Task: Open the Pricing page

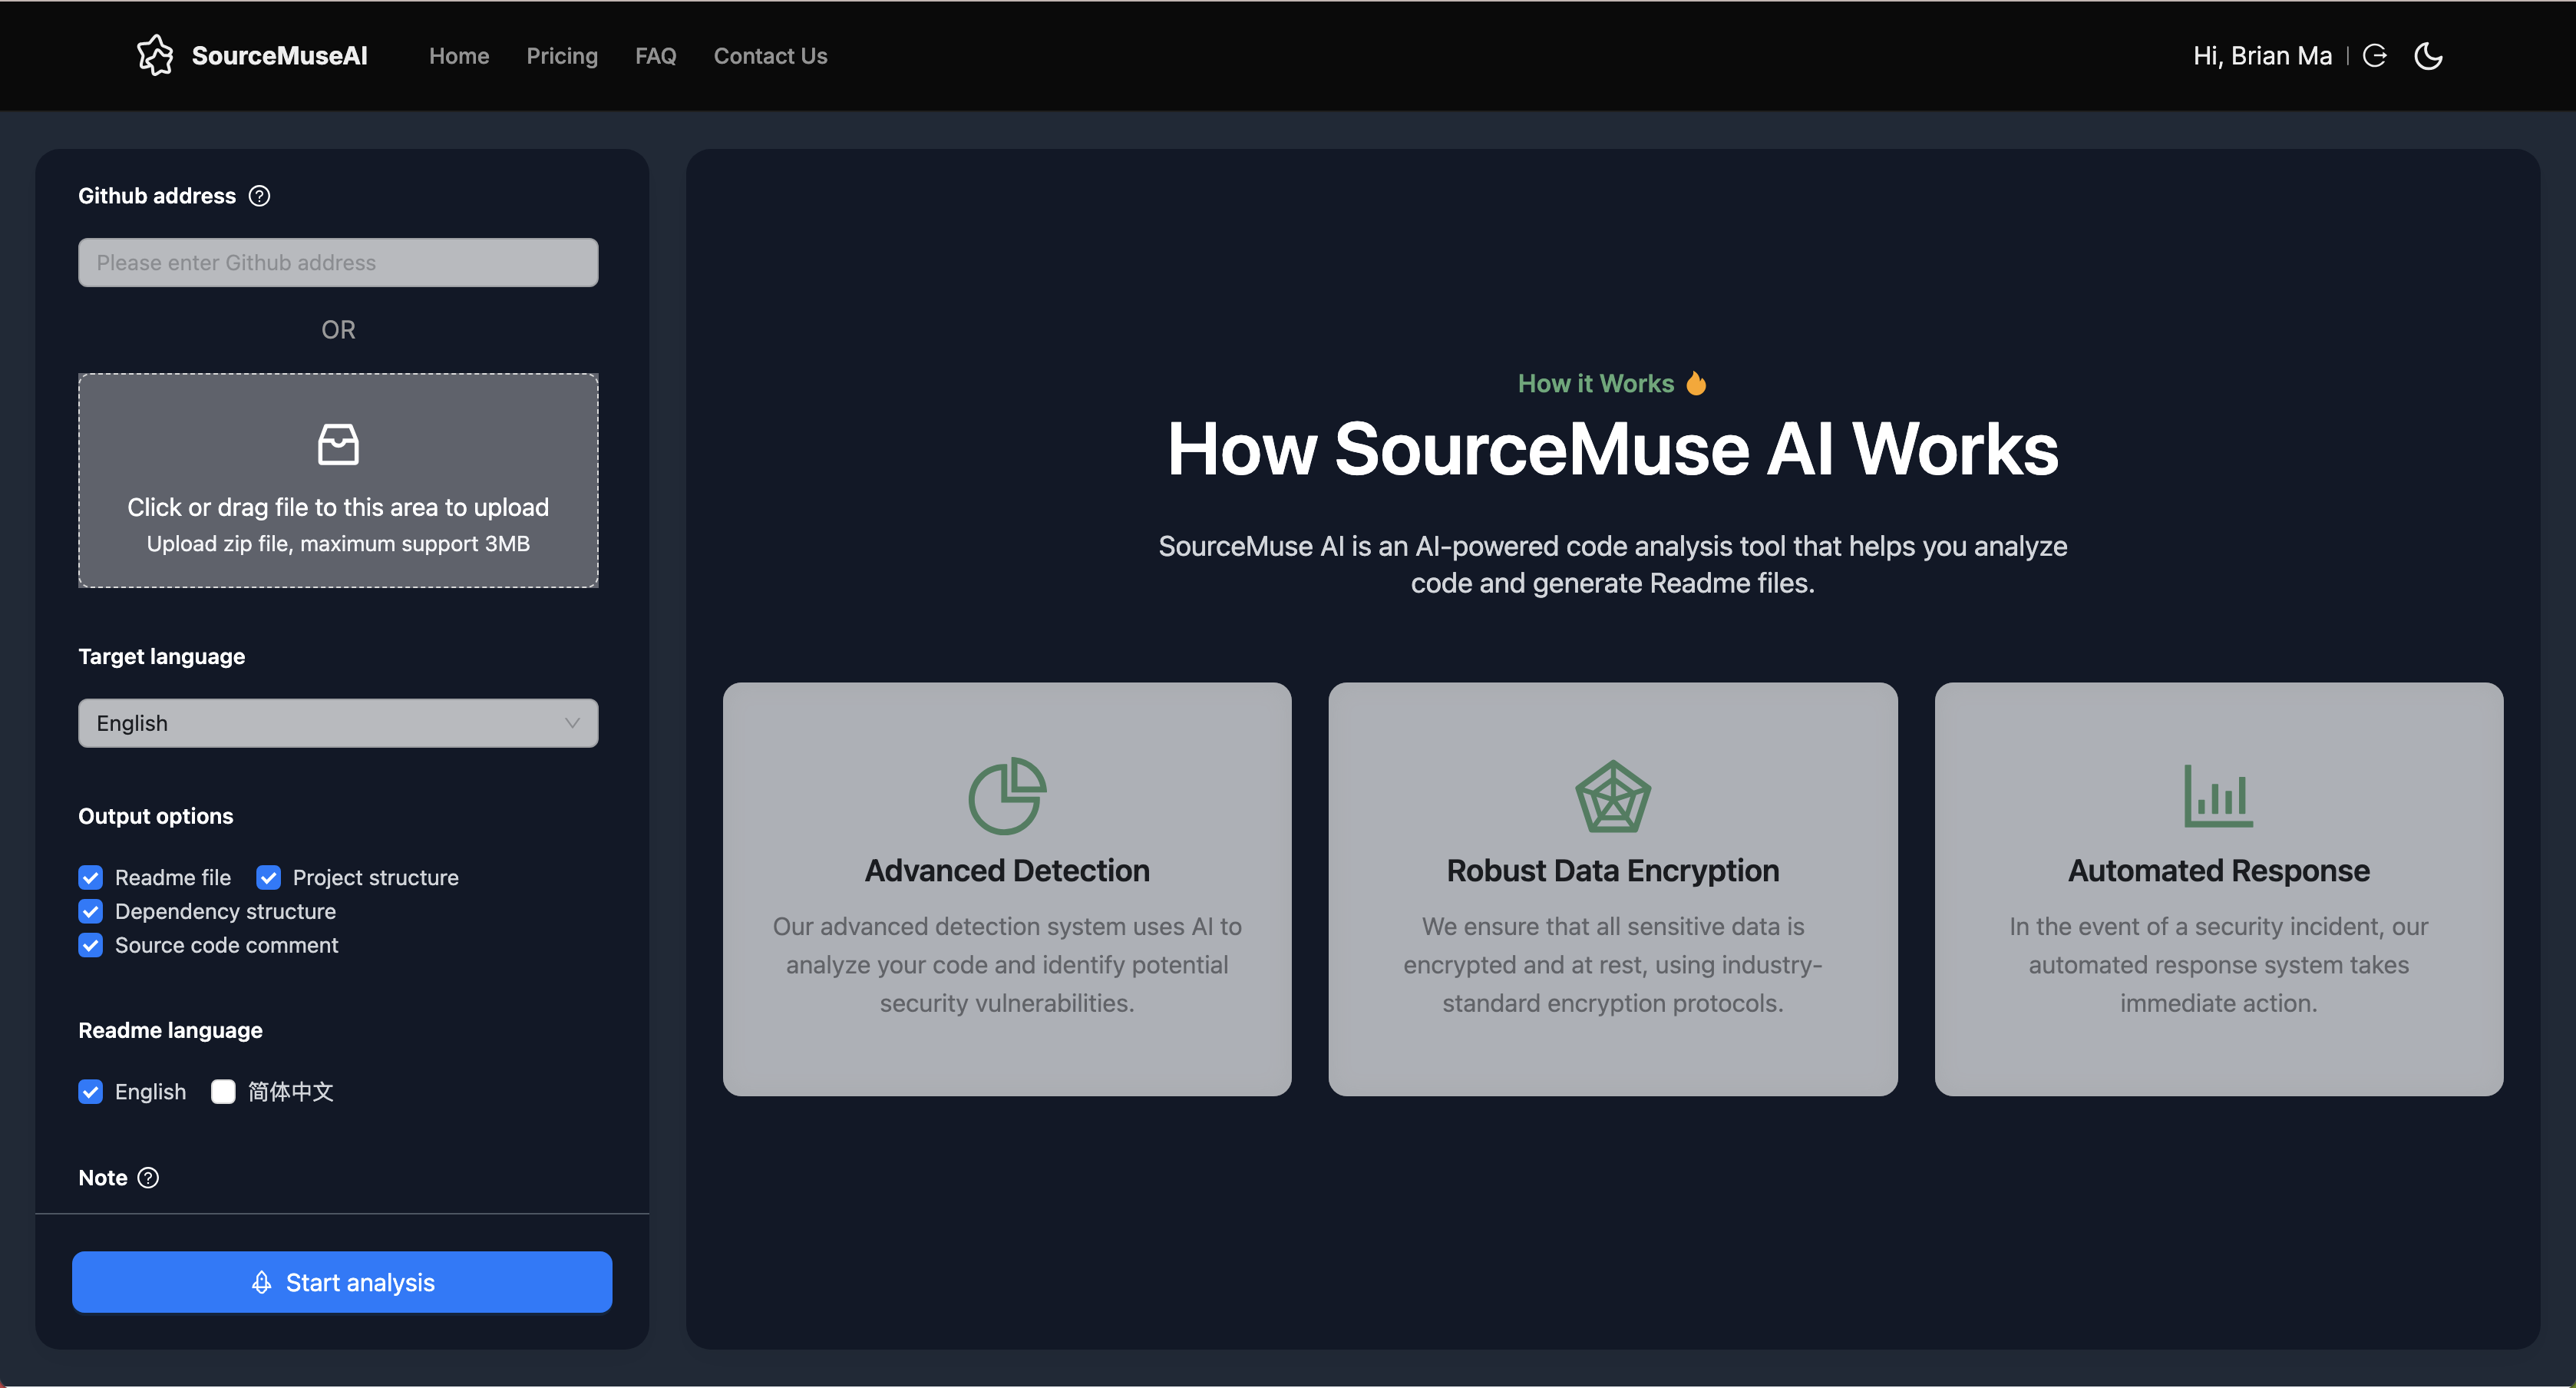Action: 562,55
